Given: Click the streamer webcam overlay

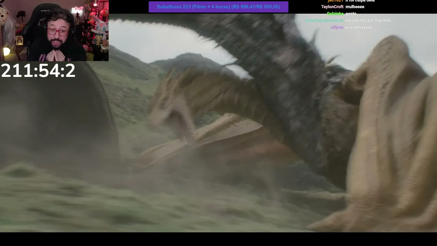Looking at the screenshot, I should [54, 31].
